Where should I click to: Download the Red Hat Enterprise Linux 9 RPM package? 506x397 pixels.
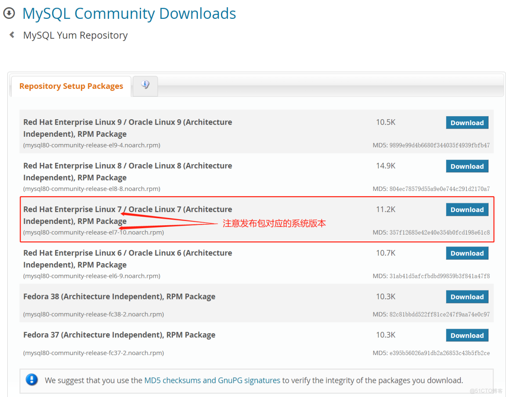(x=467, y=123)
